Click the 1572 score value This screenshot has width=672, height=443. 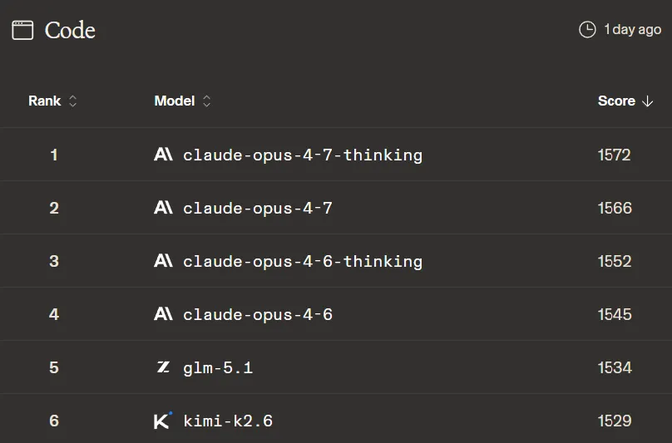615,155
